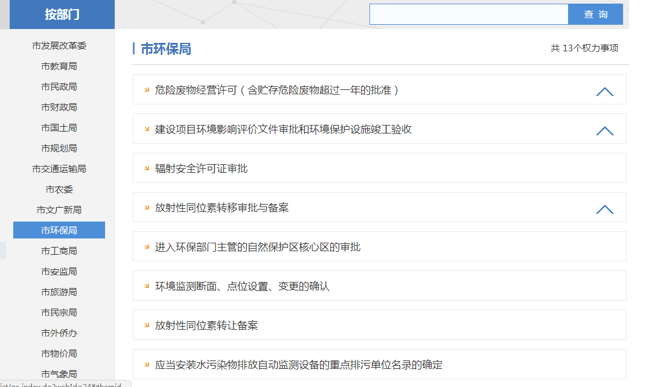The height and width of the screenshot is (387, 649).
Task: Click the arrow icon beside 进入环保部门主管的自然保护区核心区的审批
Action: (x=147, y=246)
